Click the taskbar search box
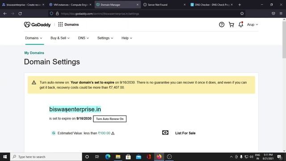The image size is (286, 161). click(46, 157)
